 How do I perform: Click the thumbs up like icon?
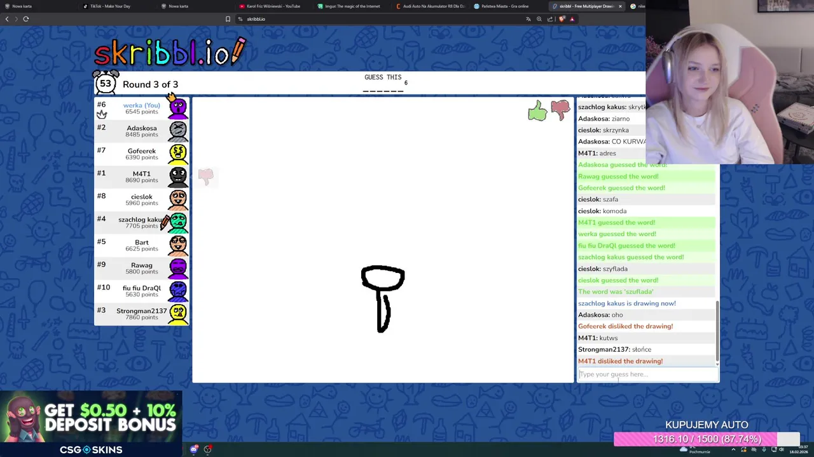[537, 111]
